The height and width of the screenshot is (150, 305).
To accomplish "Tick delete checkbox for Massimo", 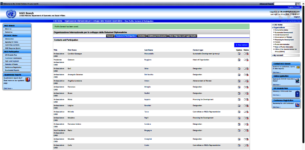I will pyautogui.click(x=245, y=118).
